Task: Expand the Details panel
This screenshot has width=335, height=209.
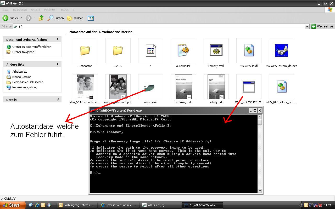Action: coord(58,100)
